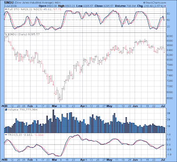Click the -0.5 TRIX axis label
Screen dimensions: 177x162
point(169,150)
